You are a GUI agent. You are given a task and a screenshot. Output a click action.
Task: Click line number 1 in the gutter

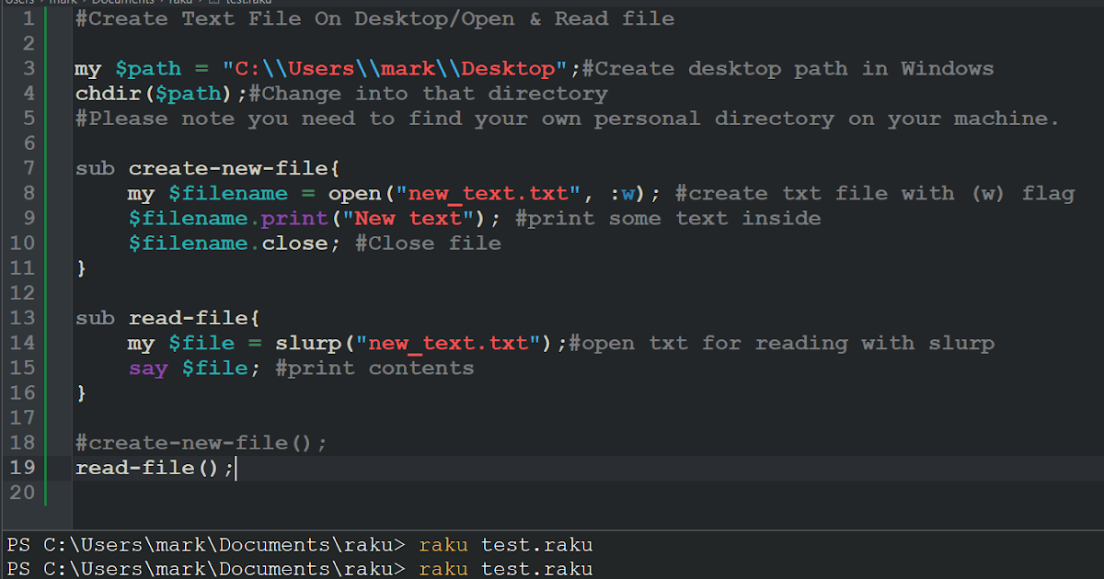[x=28, y=18]
